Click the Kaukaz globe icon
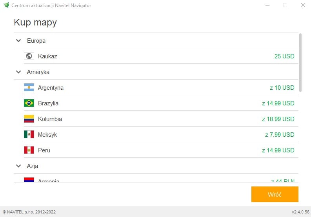This screenshot has width=311, height=217. (x=29, y=56)
